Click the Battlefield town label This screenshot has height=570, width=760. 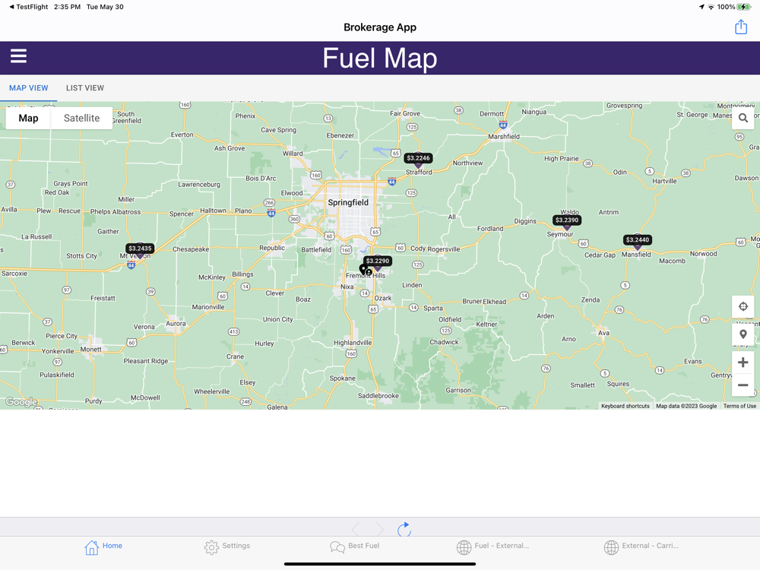click(316, 249)
